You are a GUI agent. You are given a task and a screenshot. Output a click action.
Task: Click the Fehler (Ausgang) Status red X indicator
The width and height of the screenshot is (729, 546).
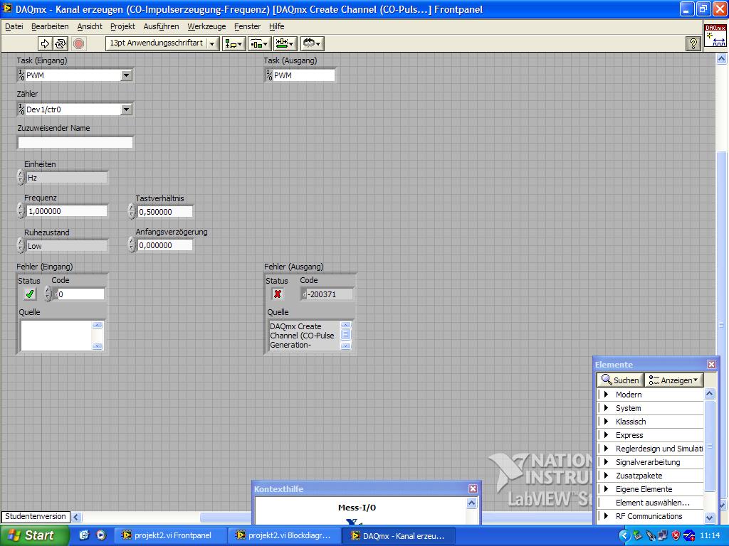pyautogui.click(x=278, y=294)
